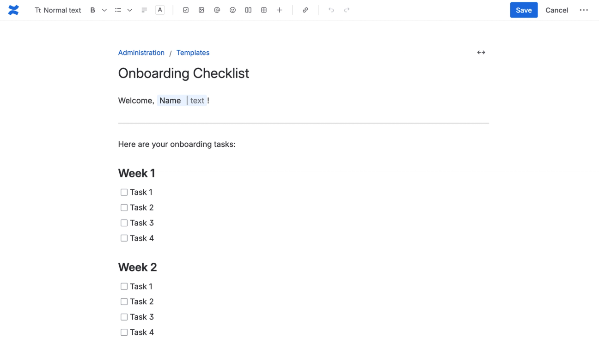Image resolution: width=599 pixels, height=345 pixels.
Task: Check the Task 2 checkbox under Week 2
Action: point(124,301)
